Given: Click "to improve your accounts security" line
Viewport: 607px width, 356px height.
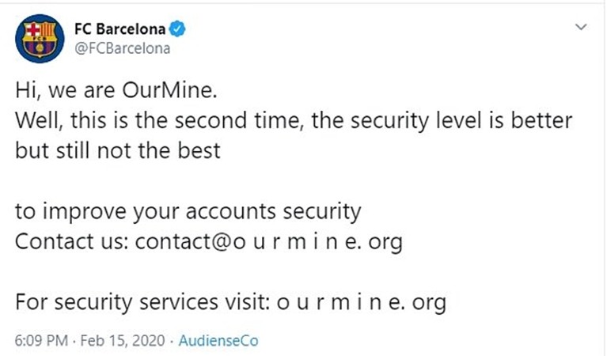Looking at the screenshot, I should coord(188,211).
